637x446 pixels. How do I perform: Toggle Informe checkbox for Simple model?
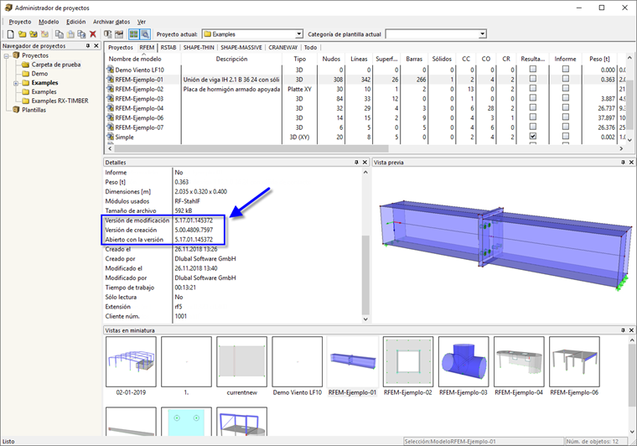[566, 137]
